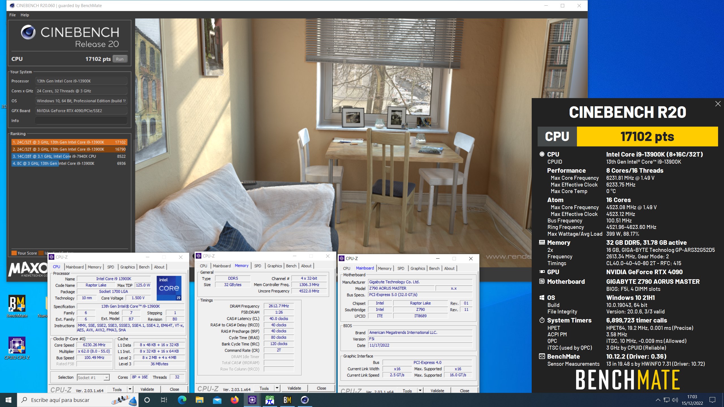Open Tools dropdown arrow in Memory tab window
Image resolution: width=724 pixels, height=407 pixels.
[277, 388]
